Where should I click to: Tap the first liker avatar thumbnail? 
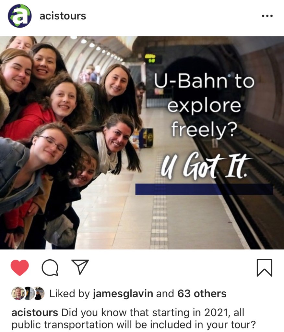tap(18, 293)
